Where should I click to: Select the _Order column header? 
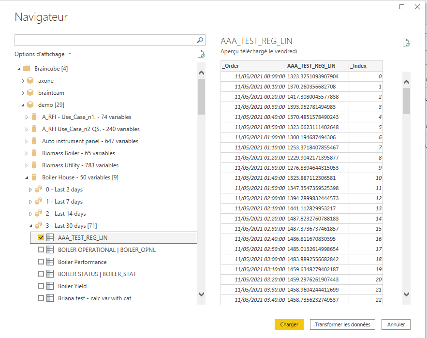253,66
